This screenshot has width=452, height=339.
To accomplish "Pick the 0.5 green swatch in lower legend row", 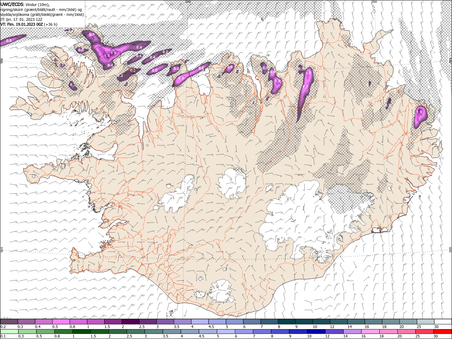I will [x=45, y=332].
